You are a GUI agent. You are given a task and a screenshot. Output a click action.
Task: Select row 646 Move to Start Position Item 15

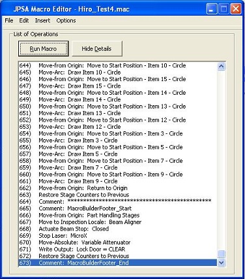point(118,79)
